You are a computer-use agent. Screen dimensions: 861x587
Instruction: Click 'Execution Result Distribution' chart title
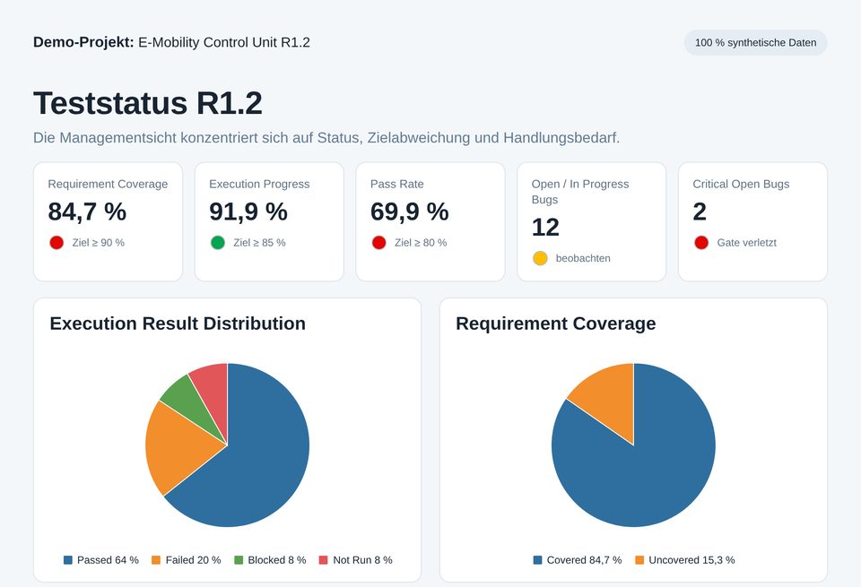[x=178, y=324]
